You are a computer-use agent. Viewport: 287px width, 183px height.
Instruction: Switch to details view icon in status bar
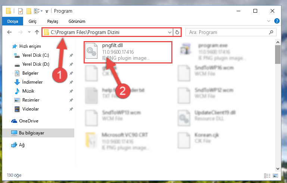click(x=267, y=176)
